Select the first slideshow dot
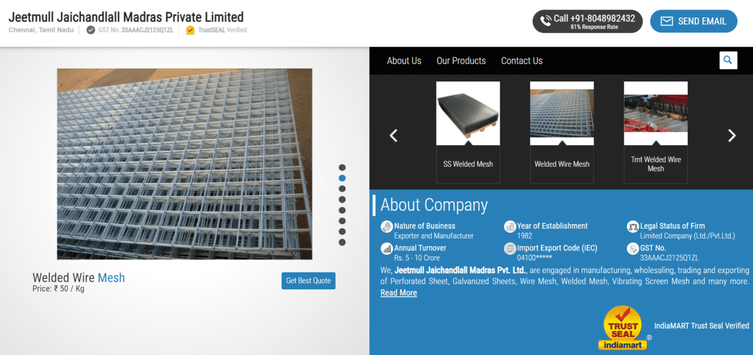The width and height of the screenshot is (753, 355). coord(342,167)
